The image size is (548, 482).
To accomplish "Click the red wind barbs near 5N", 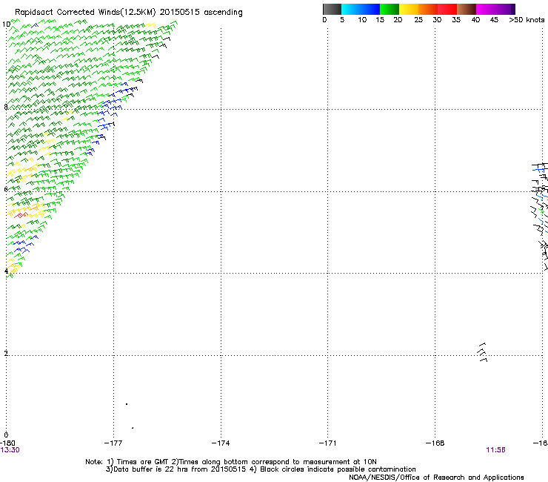I will pyautogui.click(x=21, y=215).
